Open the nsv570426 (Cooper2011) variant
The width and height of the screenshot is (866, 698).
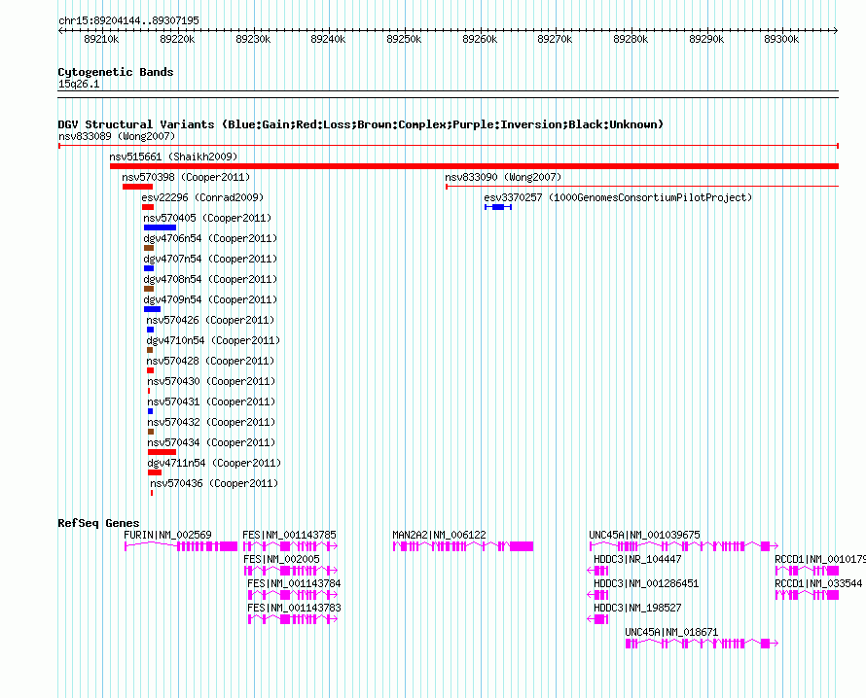pos(210,320)
